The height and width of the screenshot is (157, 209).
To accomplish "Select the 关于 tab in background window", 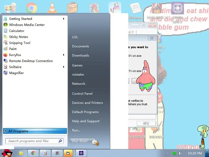I will click(x=131, y=32).
